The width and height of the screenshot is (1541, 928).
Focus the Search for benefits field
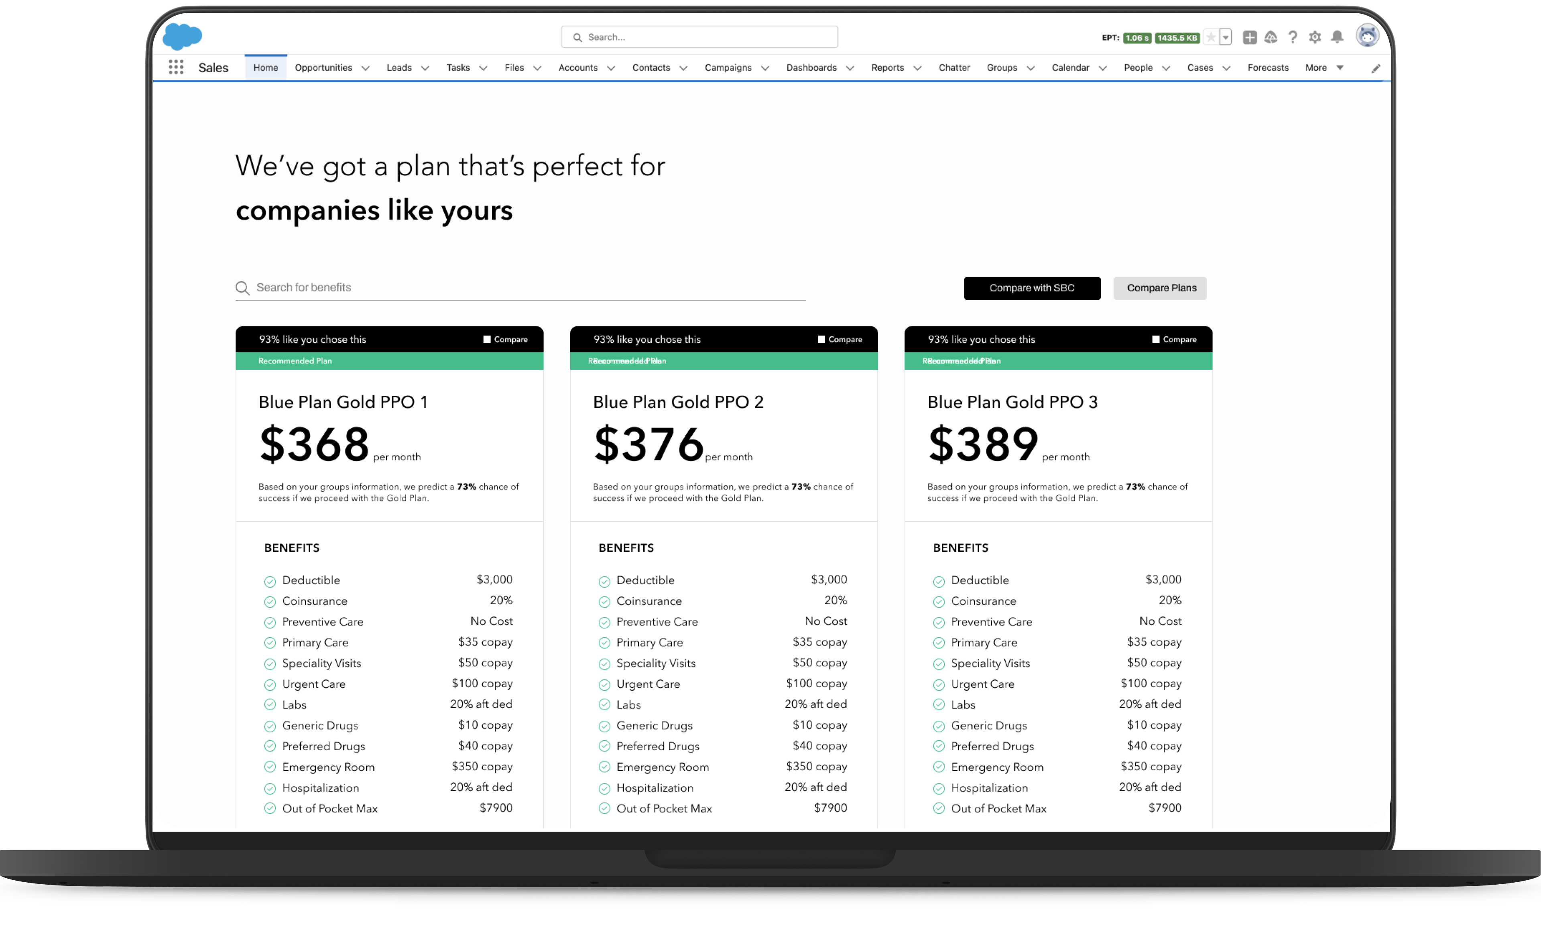click(x=525, y=288)
